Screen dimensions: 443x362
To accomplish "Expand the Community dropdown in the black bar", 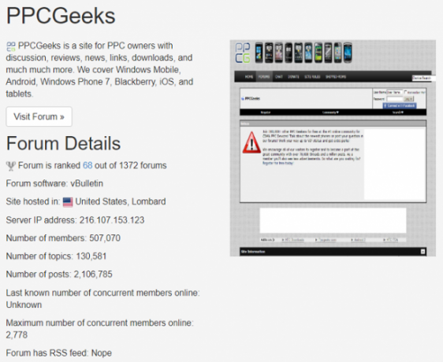I will pos(330,113).
